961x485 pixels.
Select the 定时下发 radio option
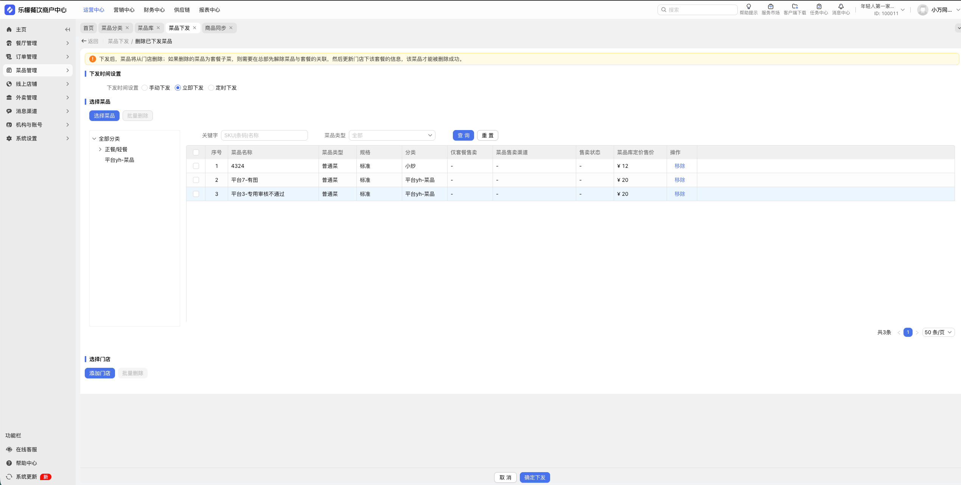(x=211, y=88)
